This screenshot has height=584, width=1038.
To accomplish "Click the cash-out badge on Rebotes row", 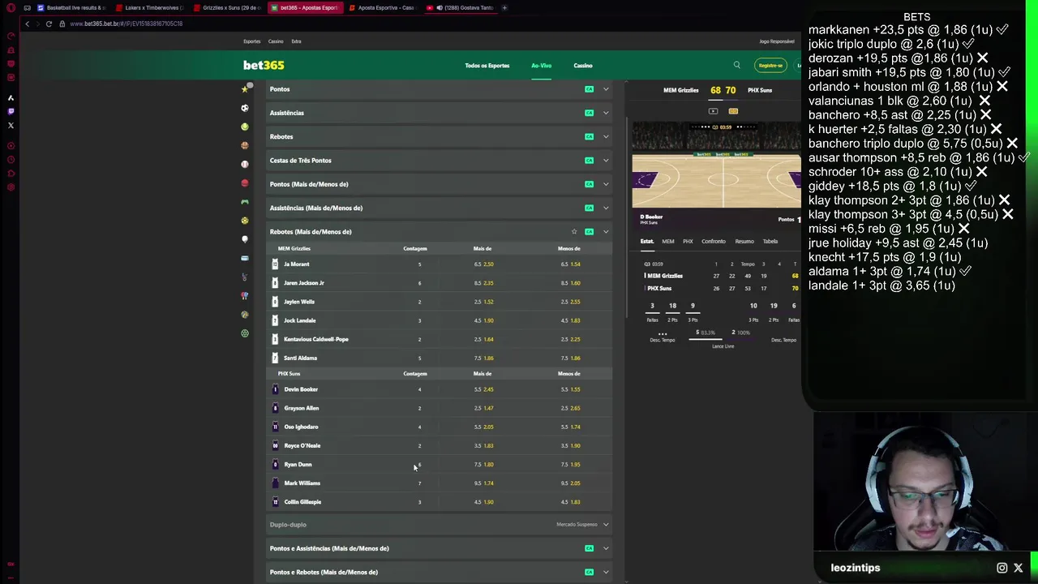I will pos(590,136).
